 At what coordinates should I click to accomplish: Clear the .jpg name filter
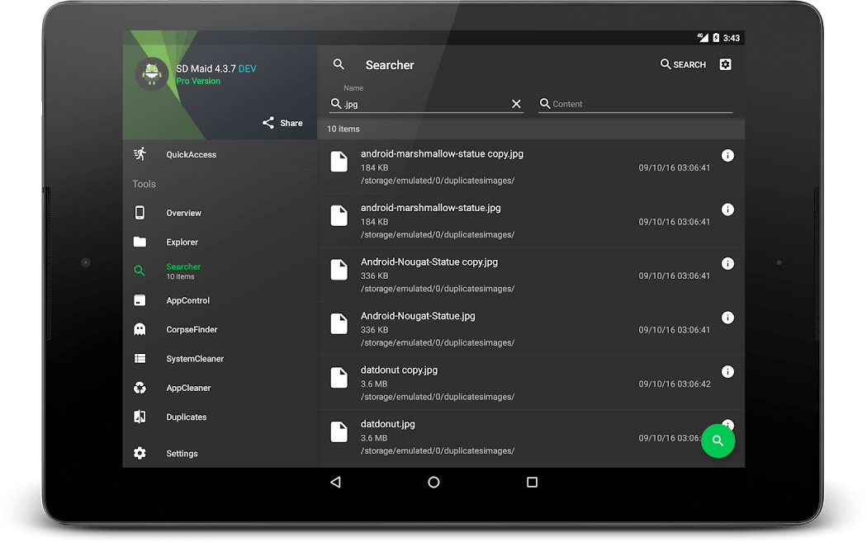(516, 104)
